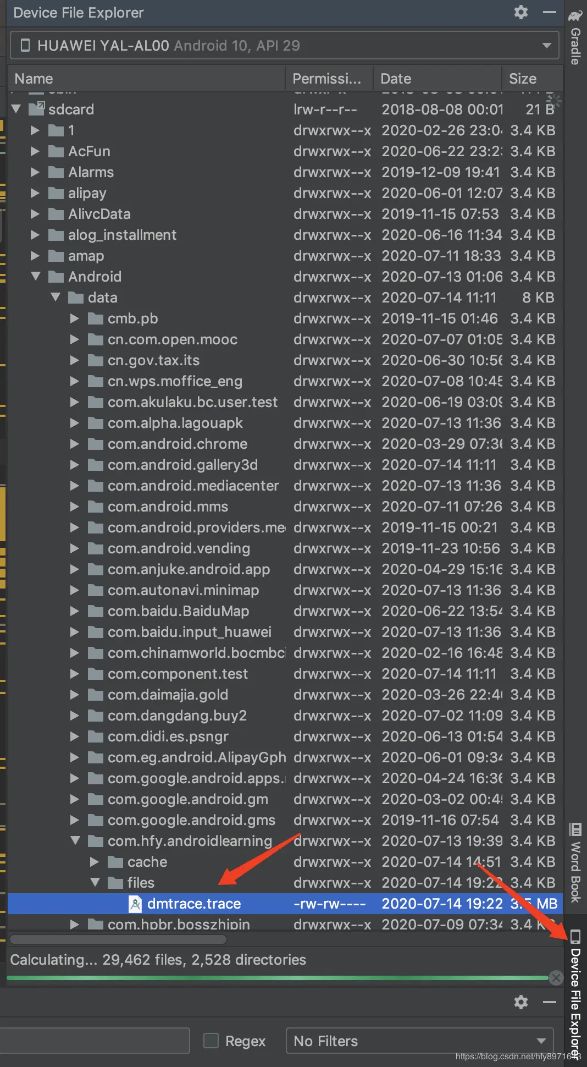Select the com.baidu.input_huawei folder icon

pos(96,632)
